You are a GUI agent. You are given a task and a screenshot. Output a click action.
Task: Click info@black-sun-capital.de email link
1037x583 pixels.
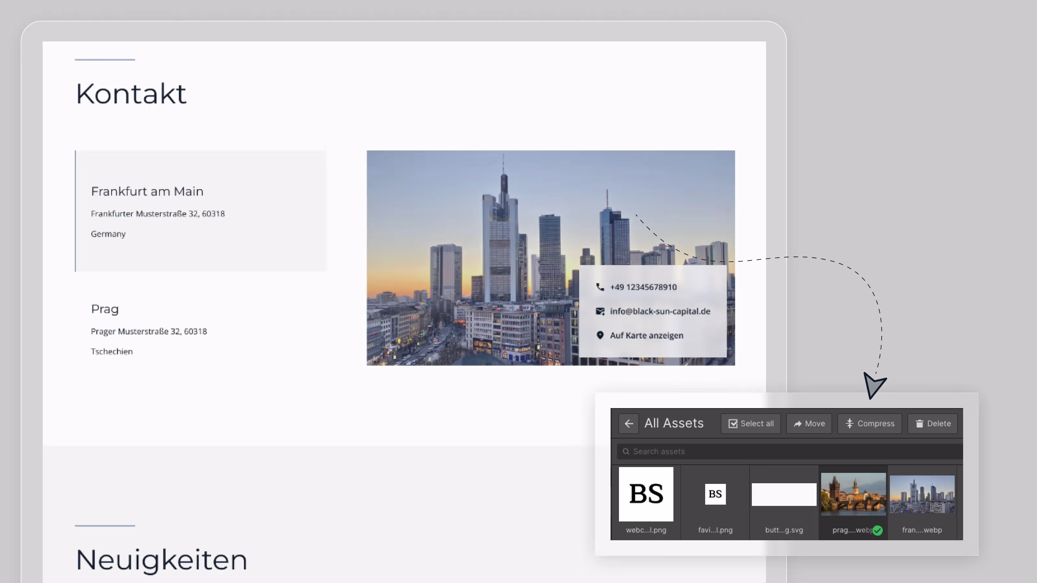click(x=660, y=311)
